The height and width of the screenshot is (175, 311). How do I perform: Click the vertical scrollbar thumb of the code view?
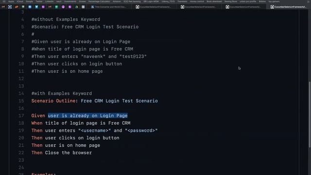pos(310,115)
